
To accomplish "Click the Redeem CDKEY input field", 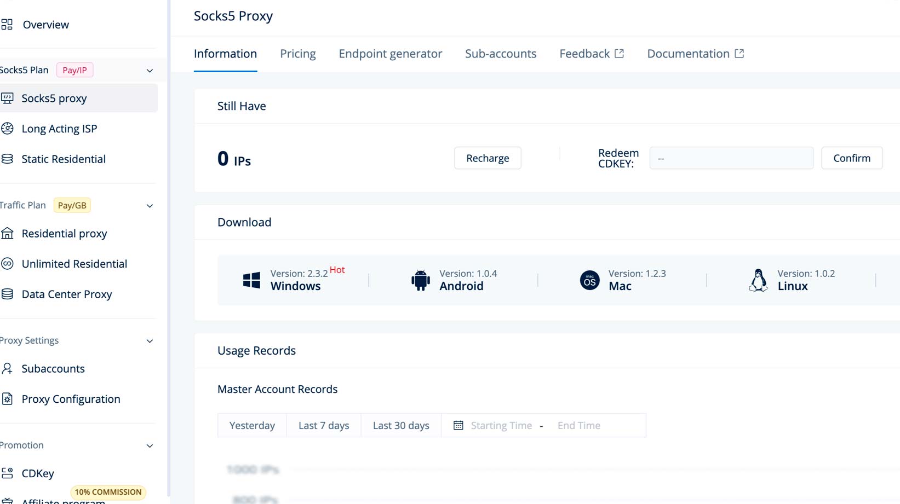I will (731, 158).
